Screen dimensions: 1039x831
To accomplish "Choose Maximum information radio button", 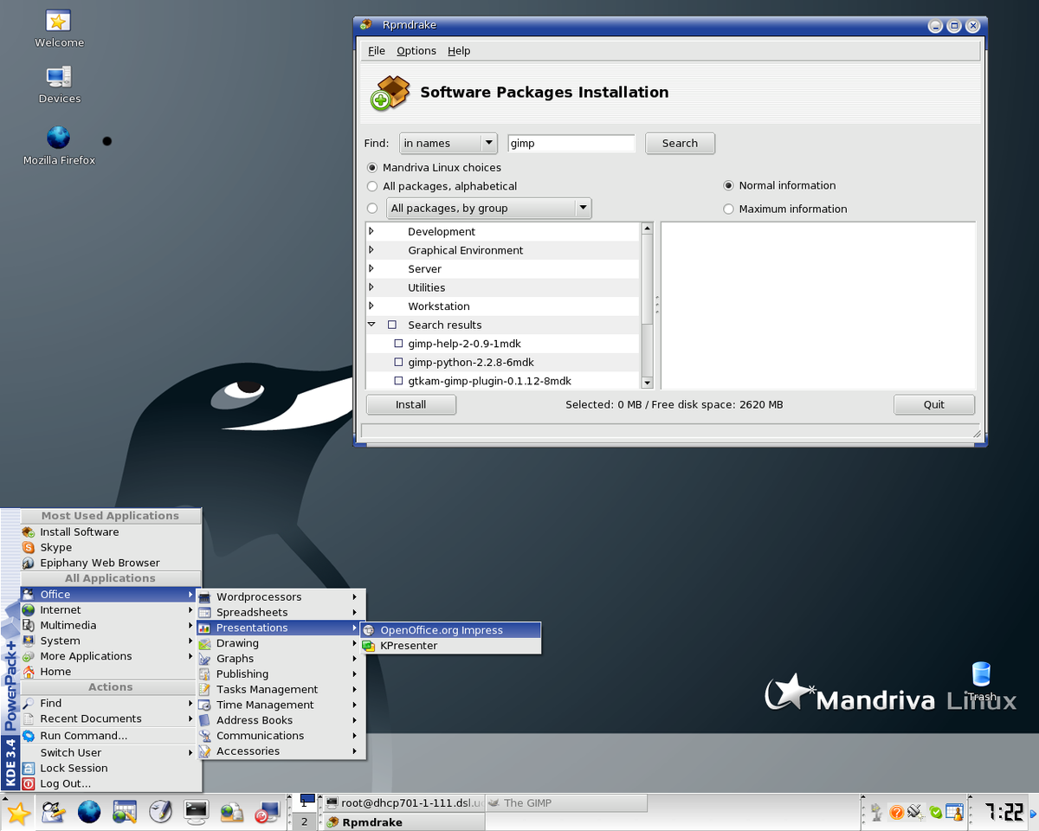I will pos(728,209).
